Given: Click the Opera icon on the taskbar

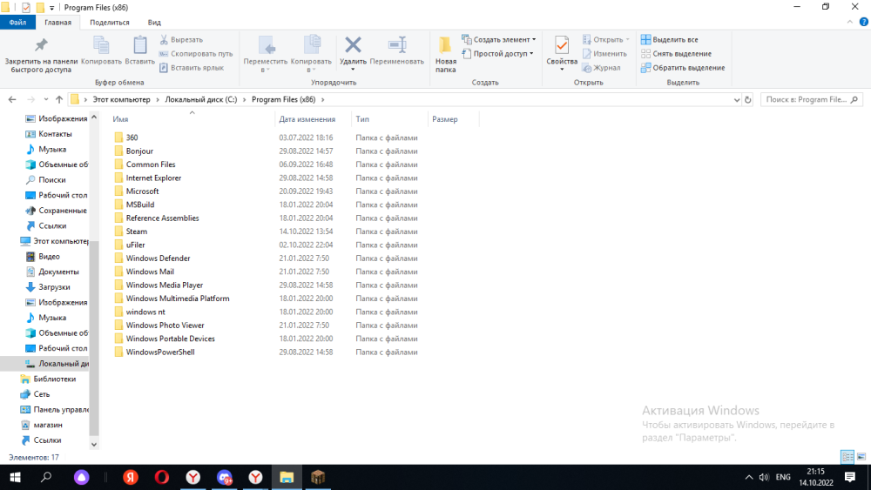Looking at the screenshot, I should (x=162, y=477).
